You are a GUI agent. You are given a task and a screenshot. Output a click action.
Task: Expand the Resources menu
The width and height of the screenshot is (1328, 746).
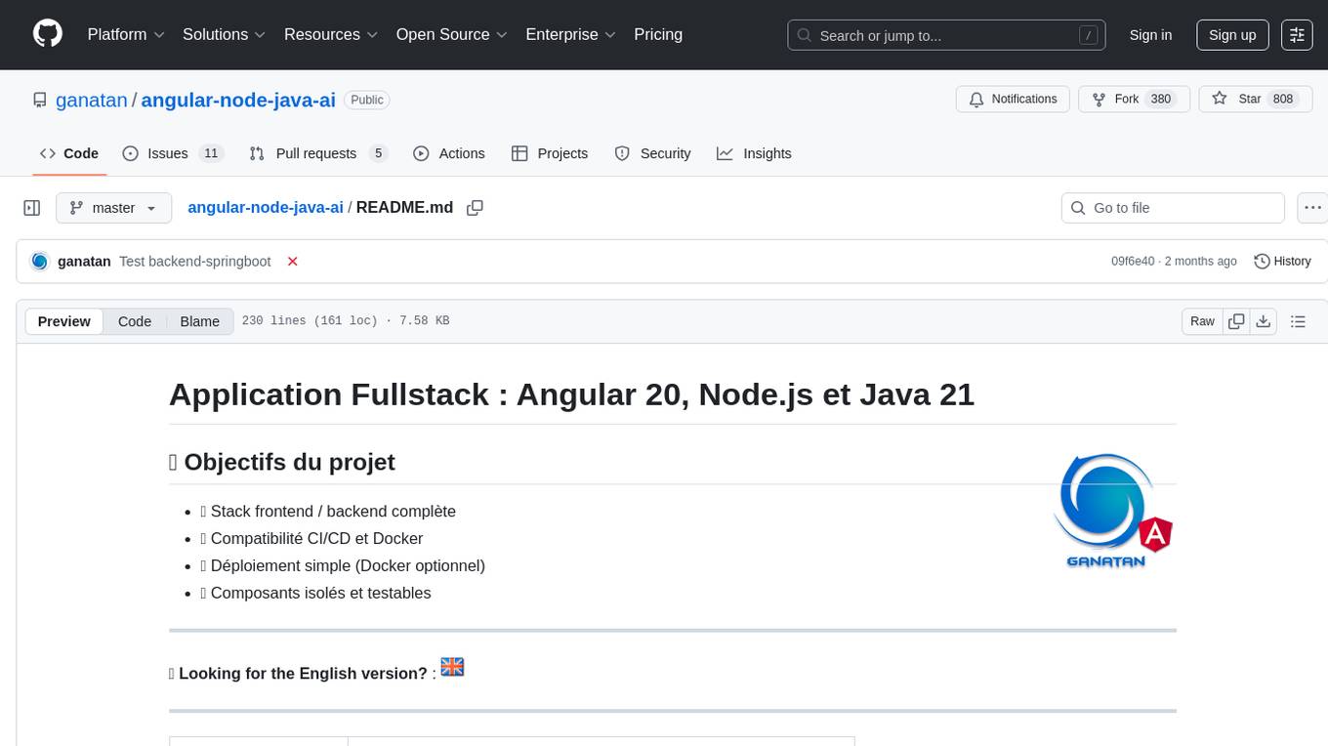tap(331, 34)
